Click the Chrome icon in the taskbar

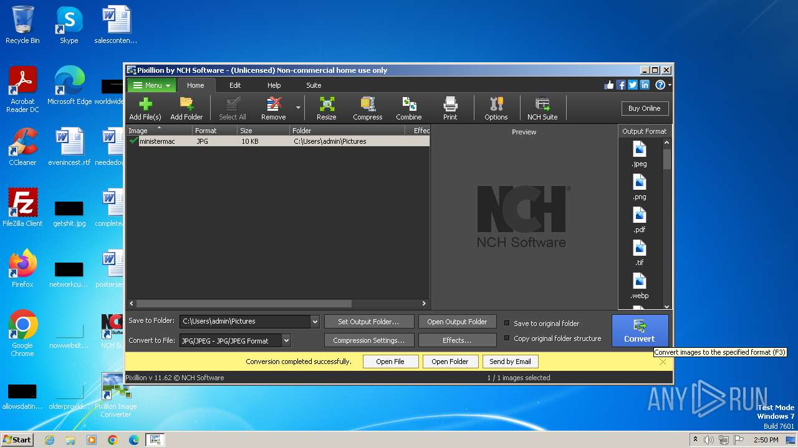click(113, 440)
